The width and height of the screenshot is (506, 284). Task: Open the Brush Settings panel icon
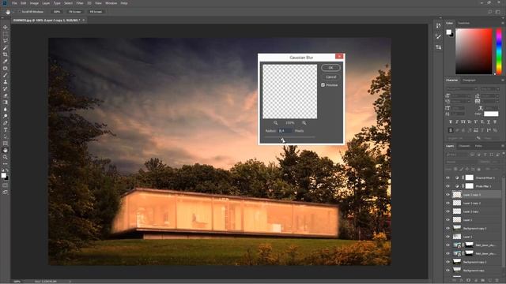(438, 36)
